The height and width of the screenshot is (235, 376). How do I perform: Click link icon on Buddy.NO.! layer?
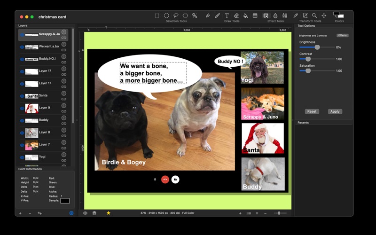[64, 63]
